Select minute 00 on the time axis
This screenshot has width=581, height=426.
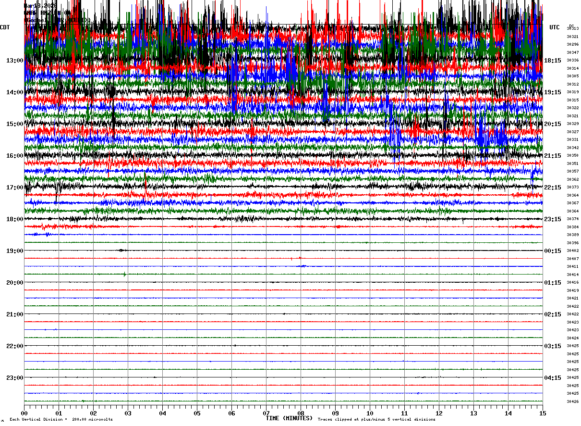tap(24, 413)
